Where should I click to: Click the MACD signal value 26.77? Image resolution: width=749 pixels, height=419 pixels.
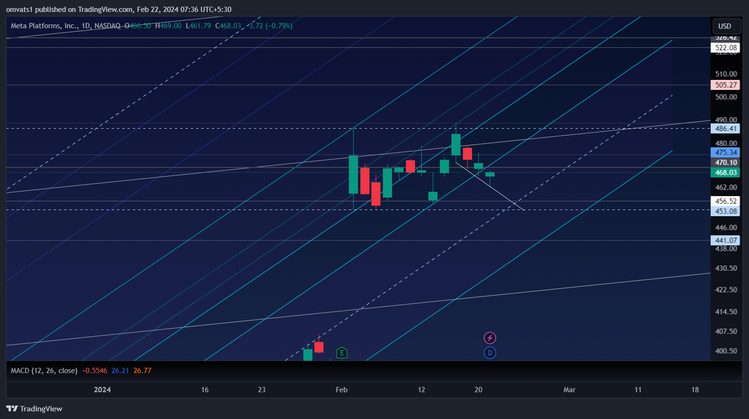tap(142, 371)
